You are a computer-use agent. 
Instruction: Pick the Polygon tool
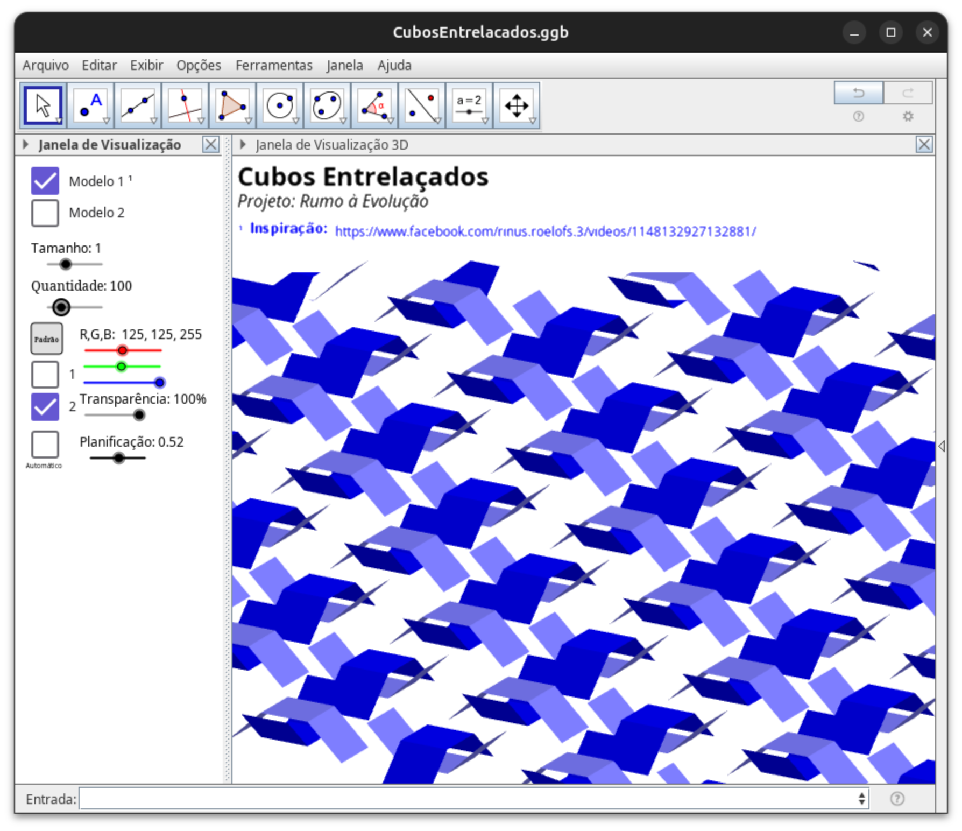tap(232, 105)
